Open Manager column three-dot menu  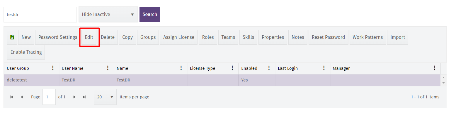[434, 68]
